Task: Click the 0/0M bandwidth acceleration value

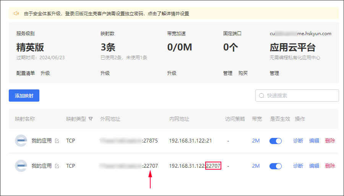Action: click(x=180, y=47)
